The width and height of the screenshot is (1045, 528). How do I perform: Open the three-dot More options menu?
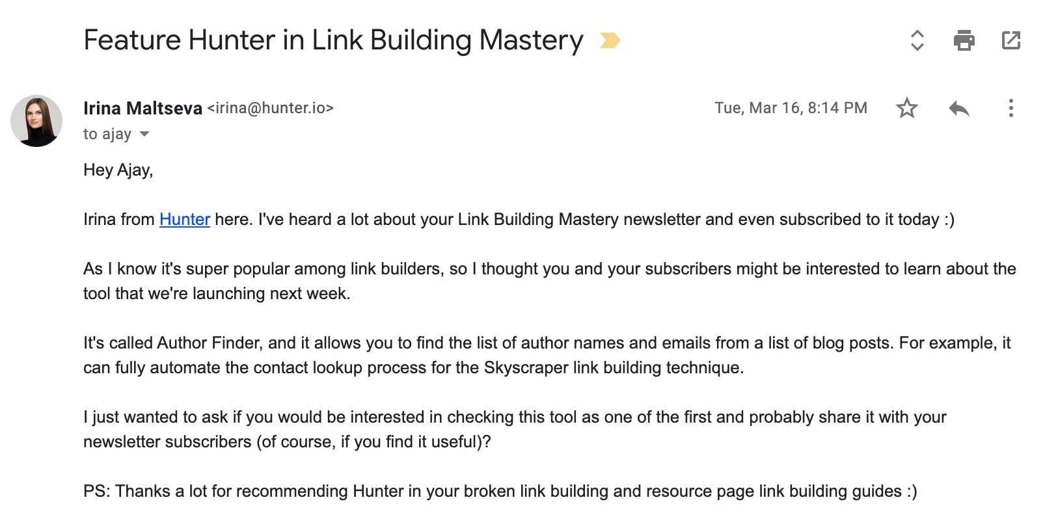[1011, 108]
